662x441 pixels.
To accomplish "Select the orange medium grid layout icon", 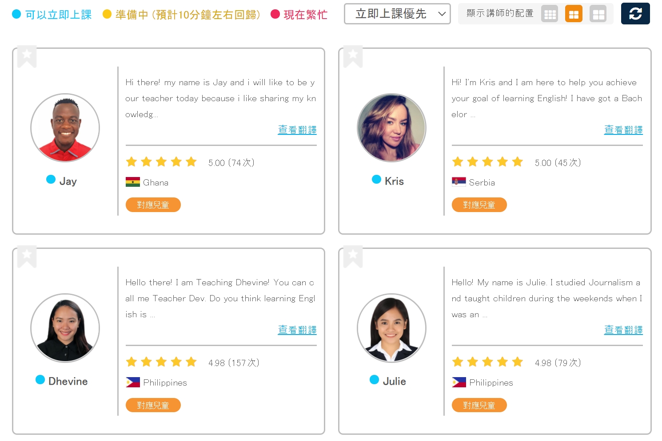I will tap(574, 14).
